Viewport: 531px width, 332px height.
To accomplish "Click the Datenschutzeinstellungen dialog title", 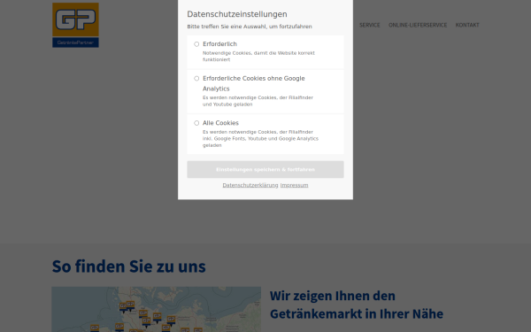I will 237,14.
